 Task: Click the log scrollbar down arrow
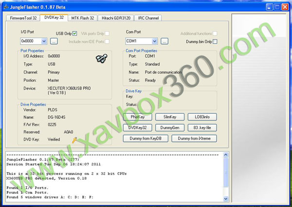coord(226,199)
